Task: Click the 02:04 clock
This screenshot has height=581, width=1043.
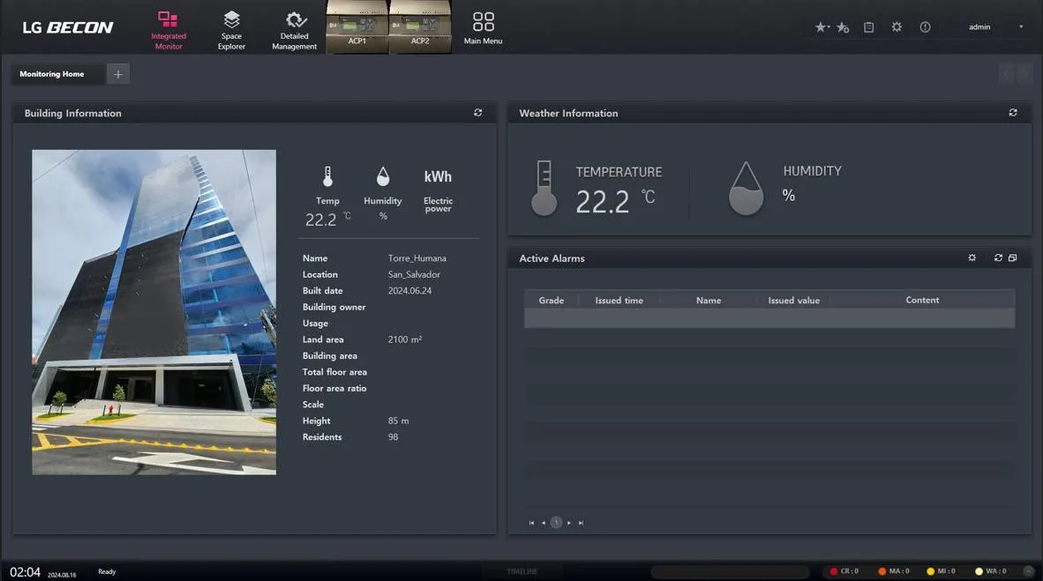Action: click(x=26, y=571)
